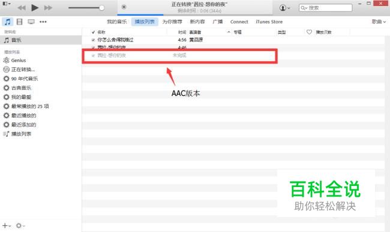Open the 广播 tab
The width and height of the screenshot is (390, 232).
click(x=218, y=22)
